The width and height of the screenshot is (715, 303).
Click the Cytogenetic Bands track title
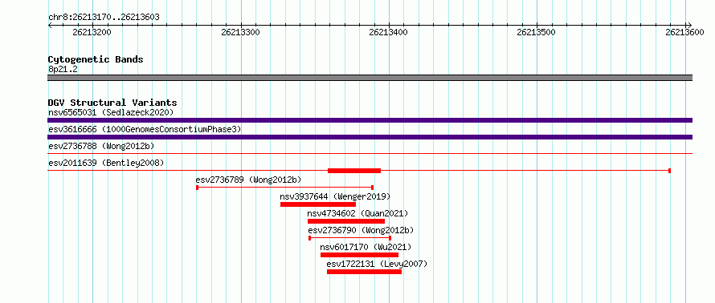click(x=96, y=59)
